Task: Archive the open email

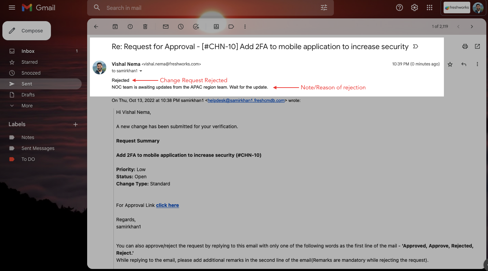Action: coord(115,26)
